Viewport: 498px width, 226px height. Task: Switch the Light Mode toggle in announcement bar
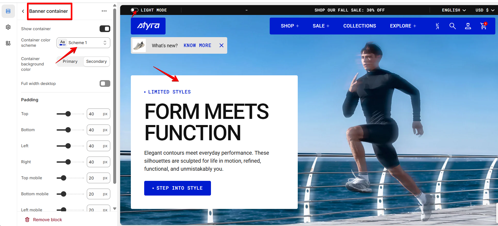134,10
